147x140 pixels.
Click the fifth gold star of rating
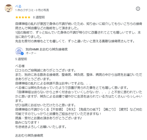point(29,17)
